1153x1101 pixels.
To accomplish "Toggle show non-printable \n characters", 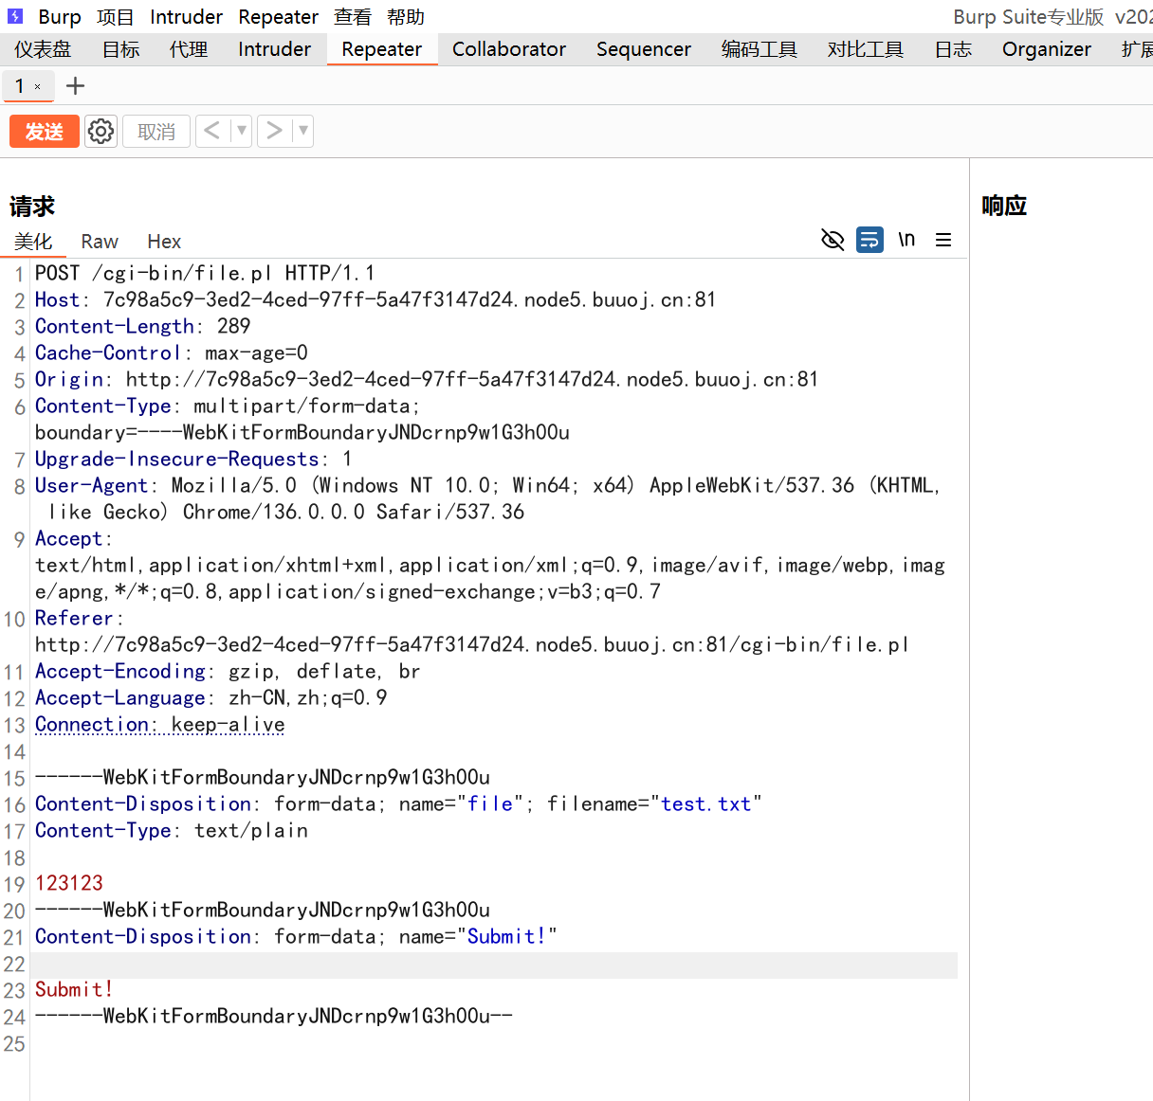I will (x=906, y=240).
